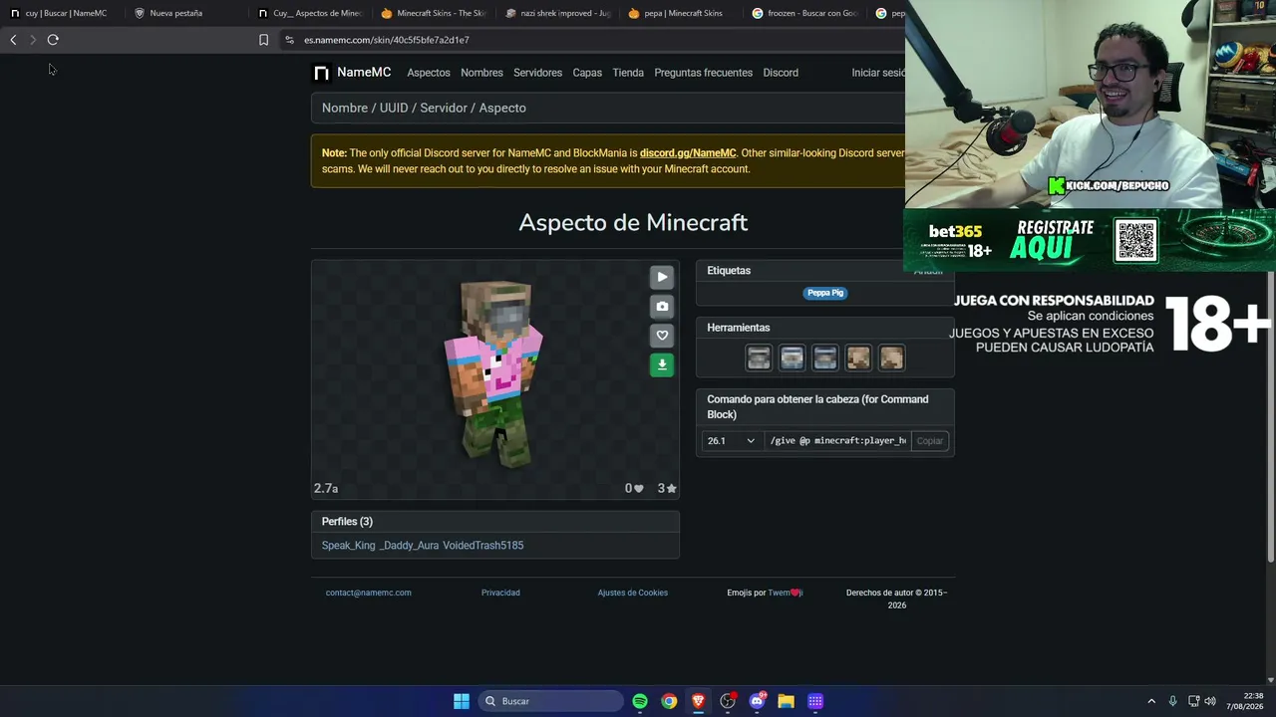1276x717 pixels.
Task: Open the 26.1 version dropdown
Action: [731, 441]
